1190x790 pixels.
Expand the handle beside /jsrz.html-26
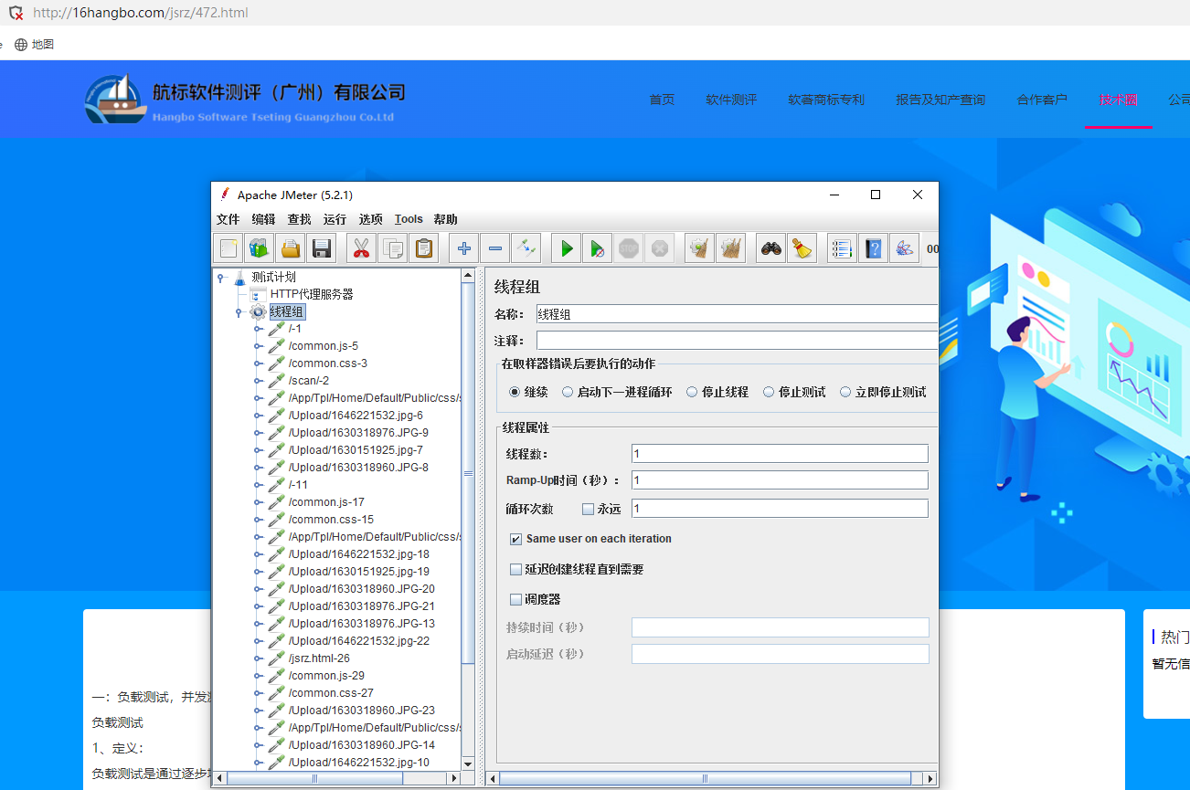[259, 658]
